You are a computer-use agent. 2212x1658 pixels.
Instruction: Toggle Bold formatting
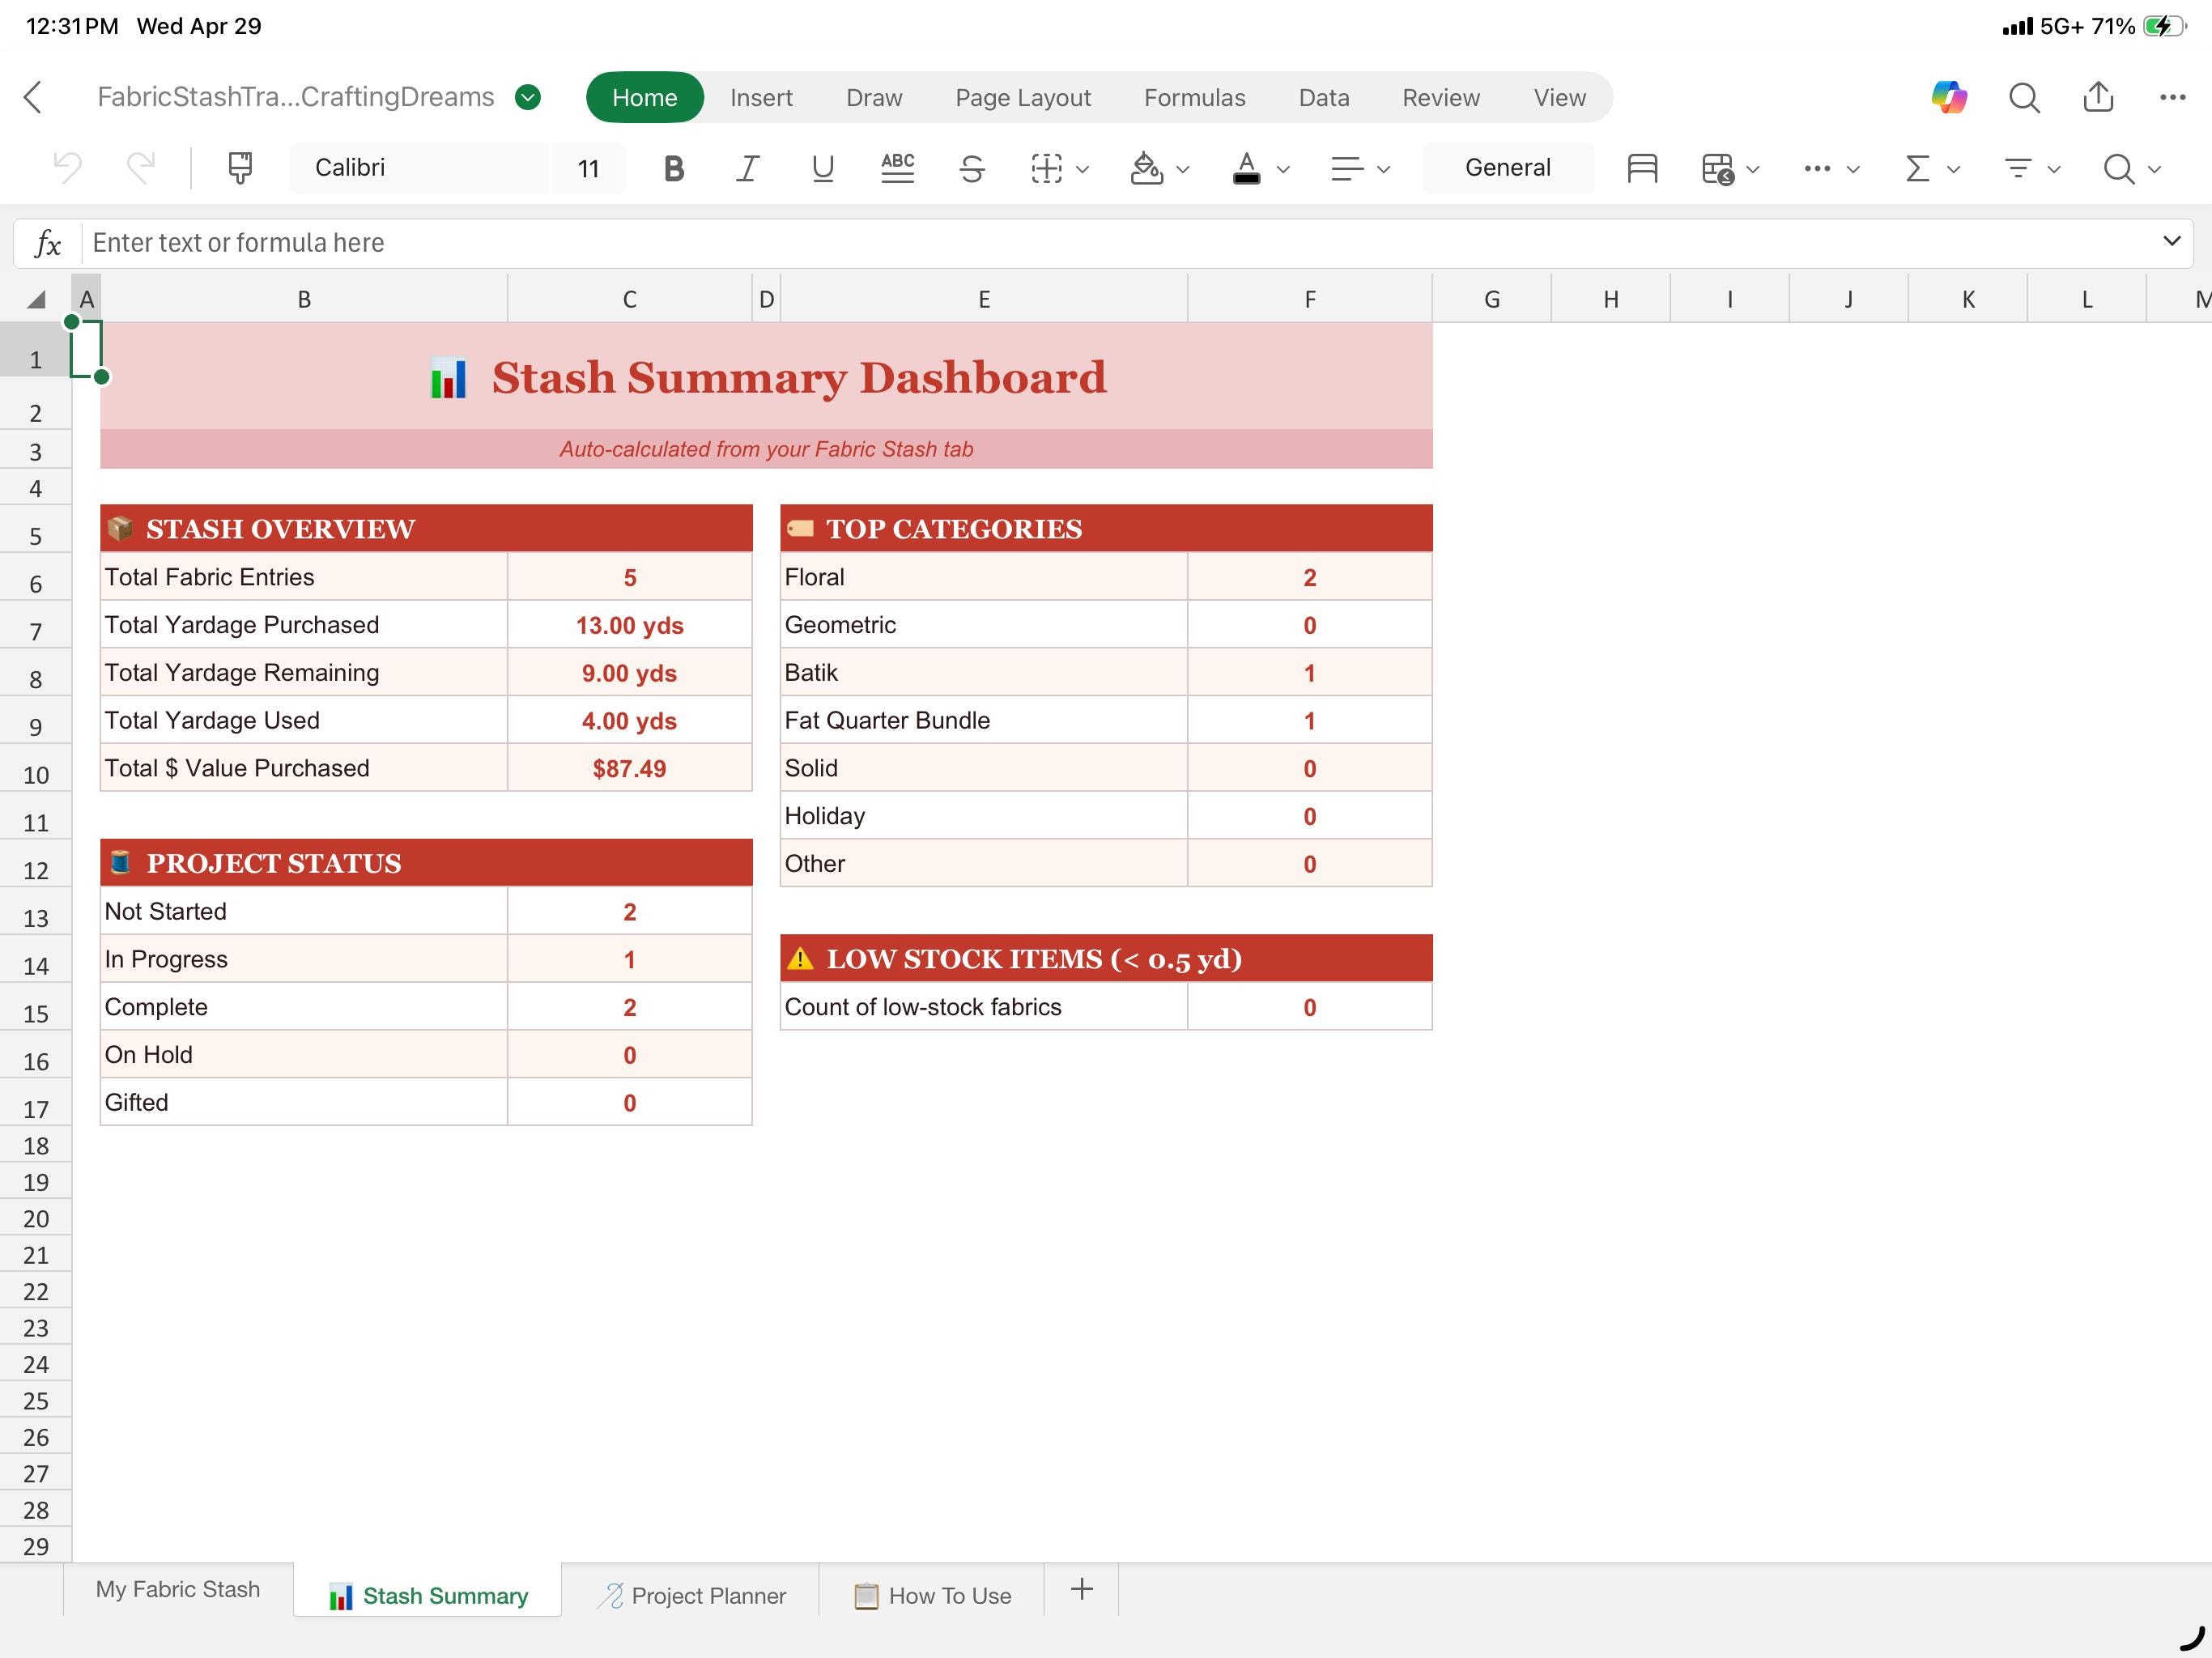674,168
